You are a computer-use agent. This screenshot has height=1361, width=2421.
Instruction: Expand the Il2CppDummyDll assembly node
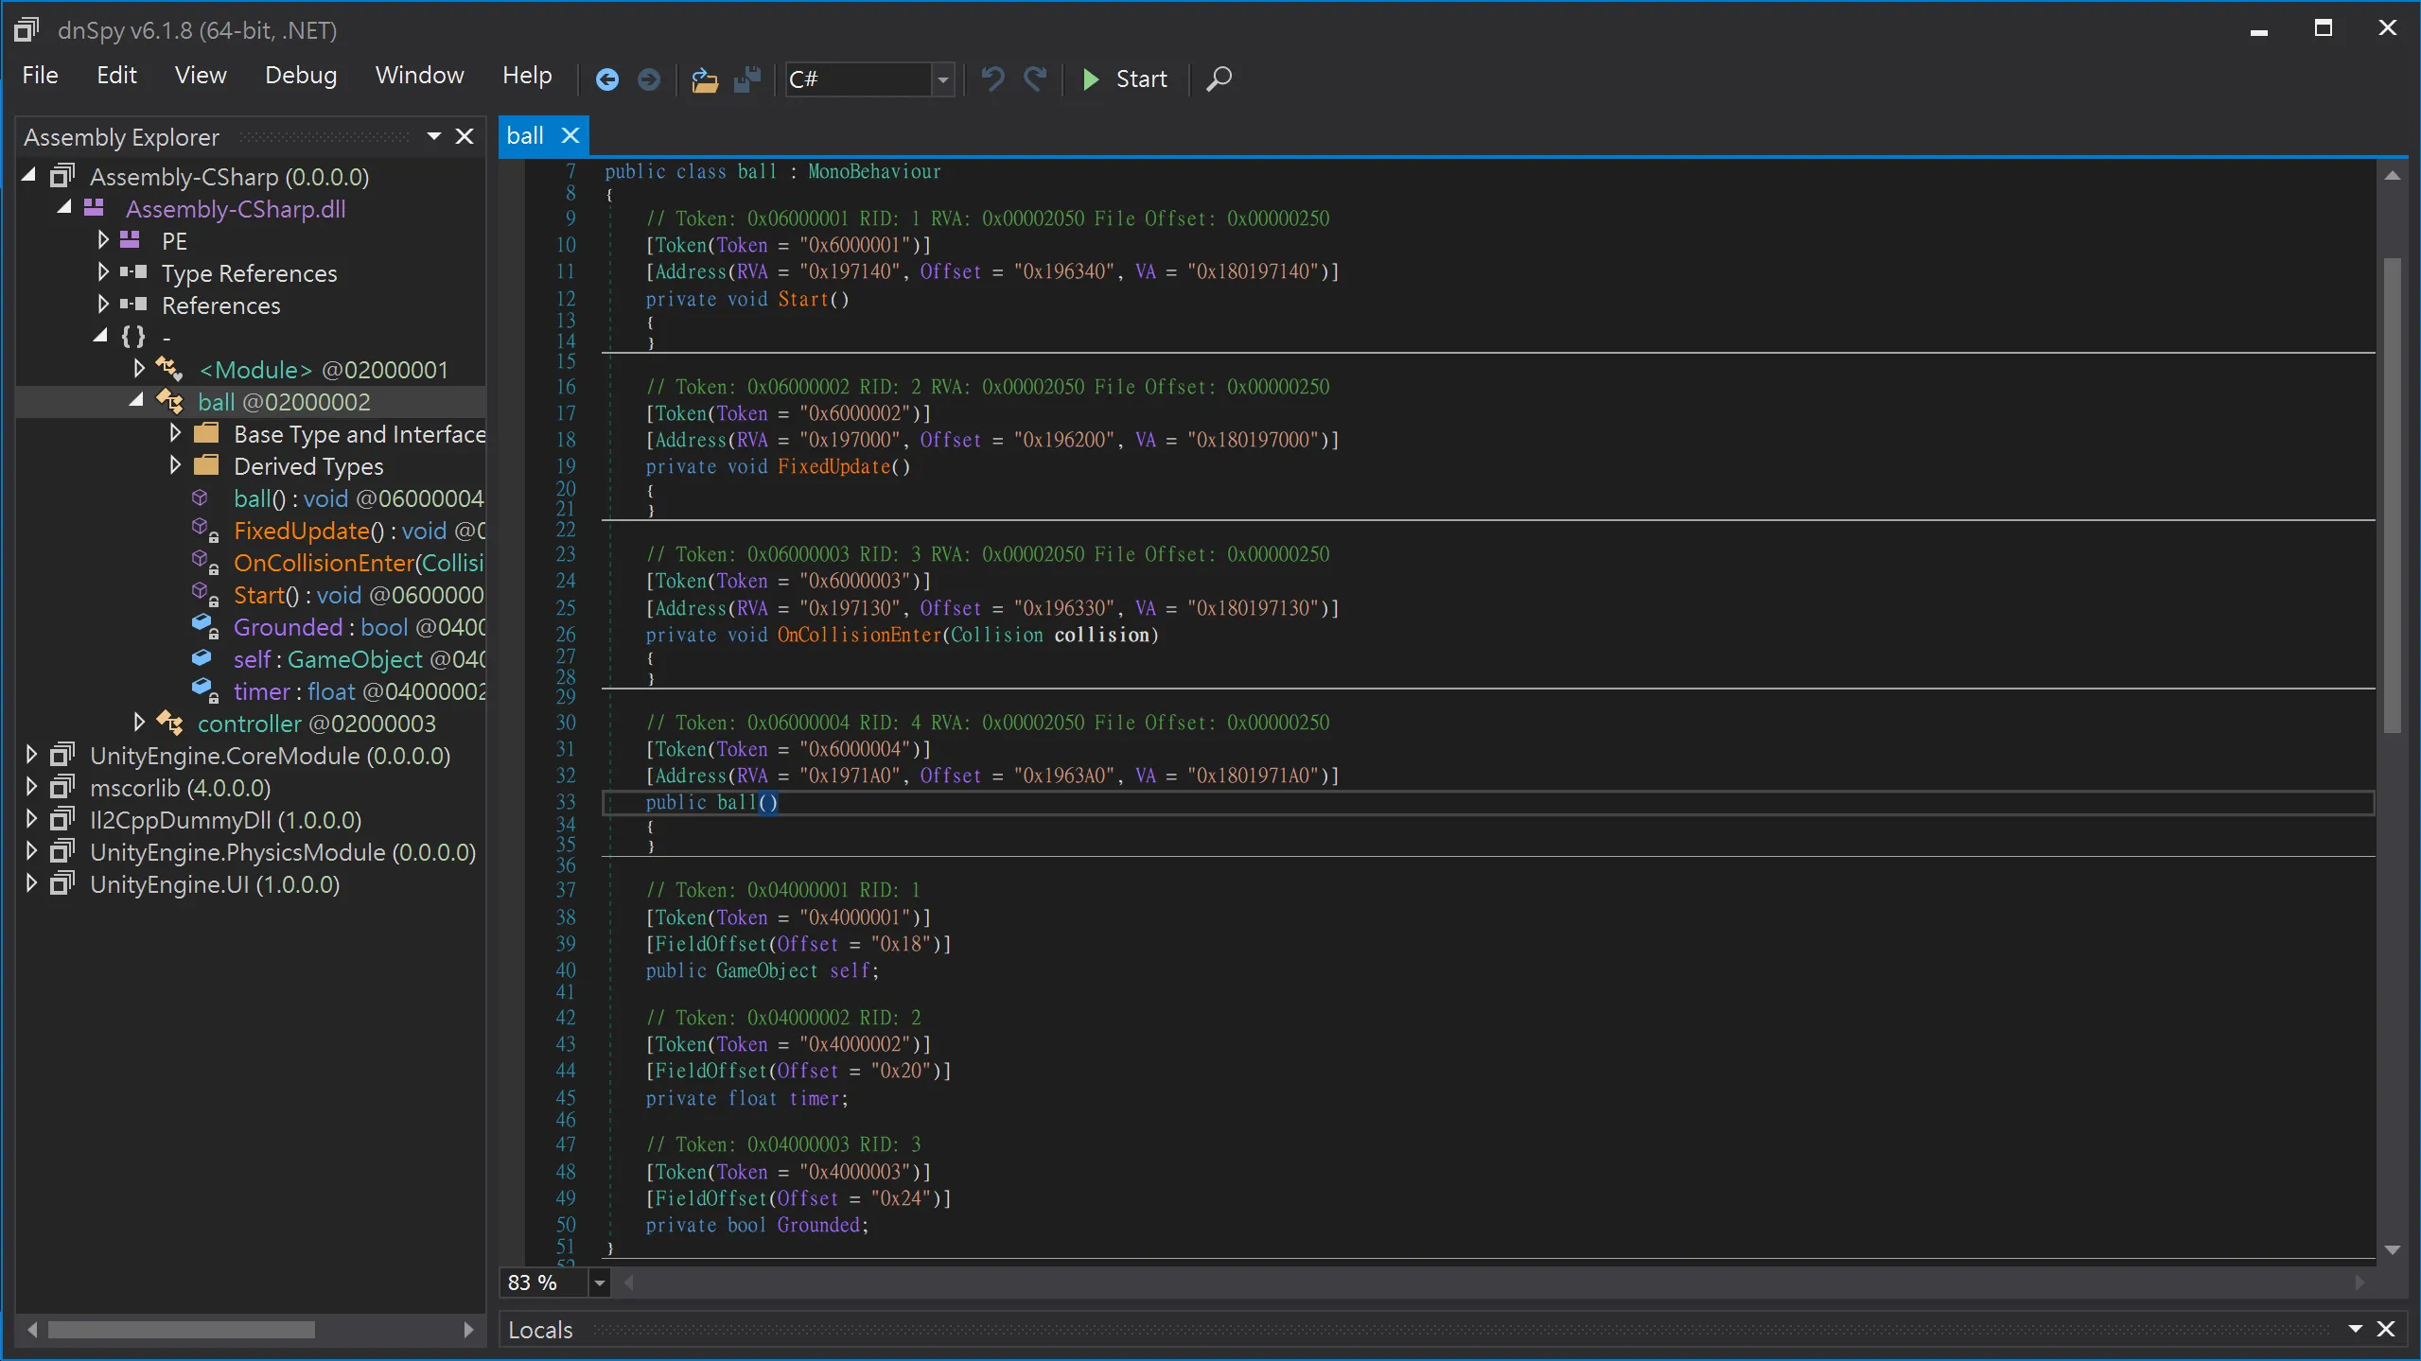pyautogui.click(x=31, y=819)
